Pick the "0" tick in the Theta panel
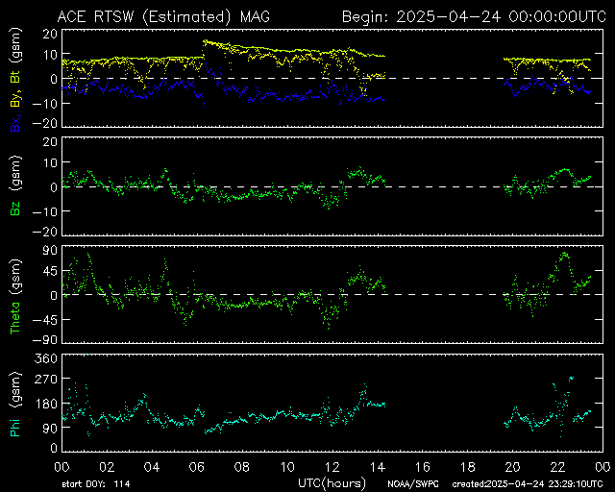 click(54, 295)
